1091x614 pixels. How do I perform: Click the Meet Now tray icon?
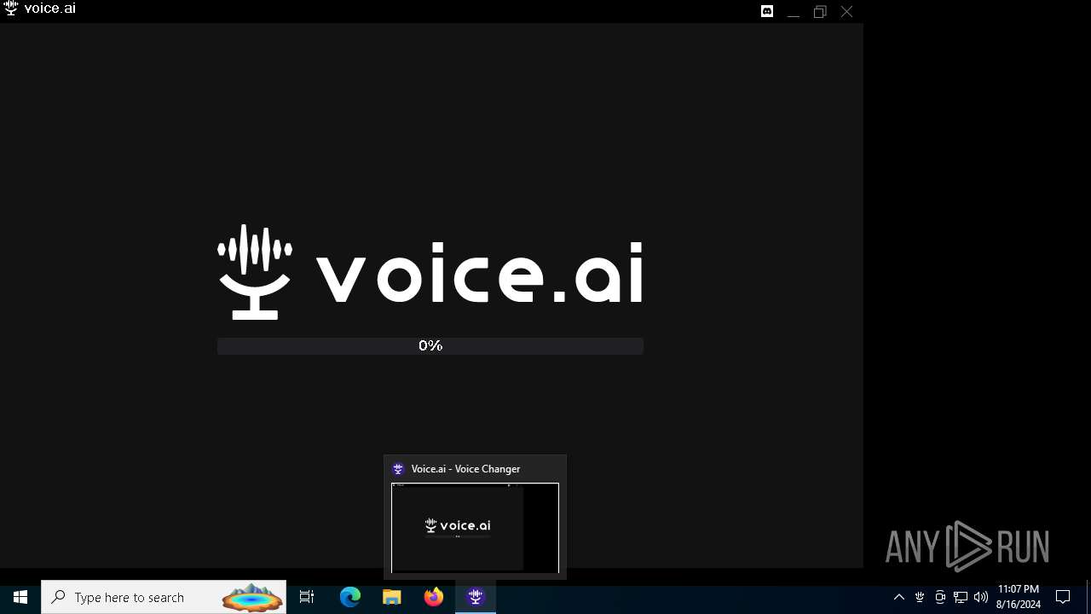(940, 597)
